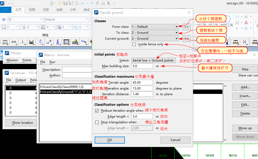Uncheck Reduce iteration angle when checkbox
The image size is (258, 159).
[x=97, y=111]
